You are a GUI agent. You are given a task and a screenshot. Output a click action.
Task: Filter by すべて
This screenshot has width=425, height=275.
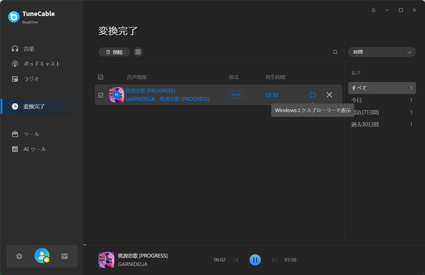point(382,88)
